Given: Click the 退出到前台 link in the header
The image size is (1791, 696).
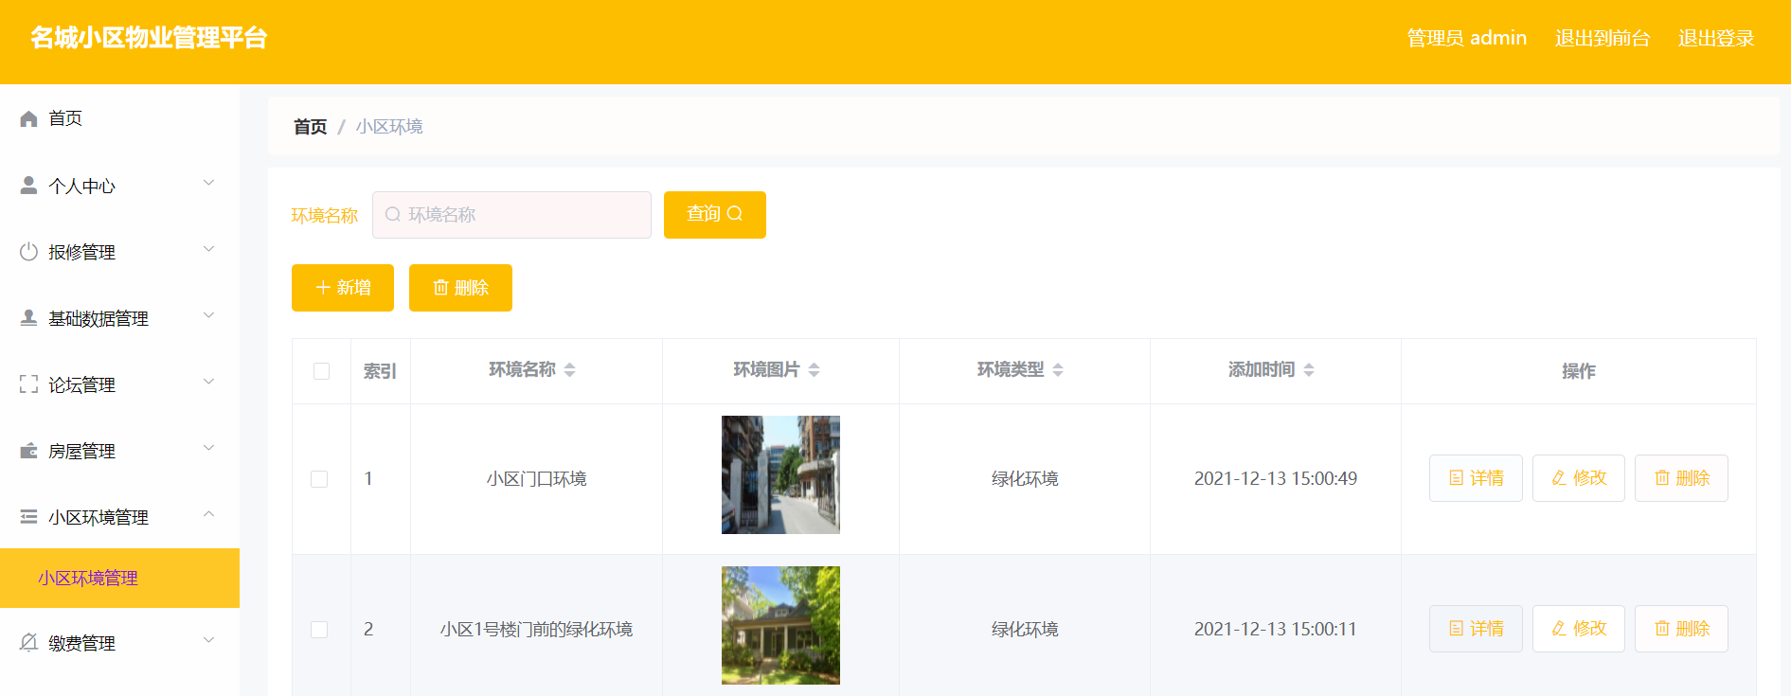Looking at the screenshot, I should (x=1603, y=38).
